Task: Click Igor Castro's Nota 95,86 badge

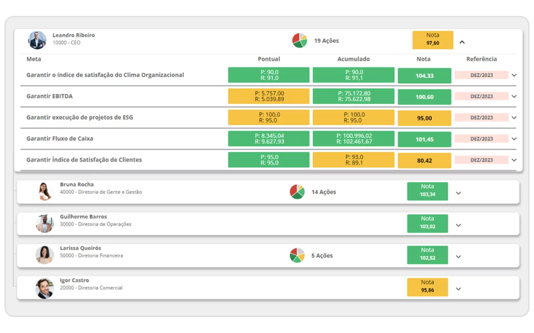Action: [x=428, y=287]
